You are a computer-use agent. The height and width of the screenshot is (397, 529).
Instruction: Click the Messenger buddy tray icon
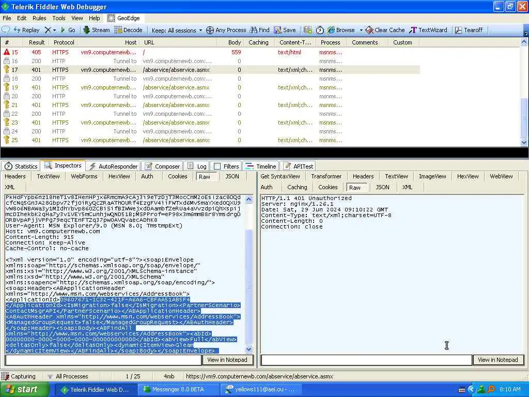tap(481, 390)
